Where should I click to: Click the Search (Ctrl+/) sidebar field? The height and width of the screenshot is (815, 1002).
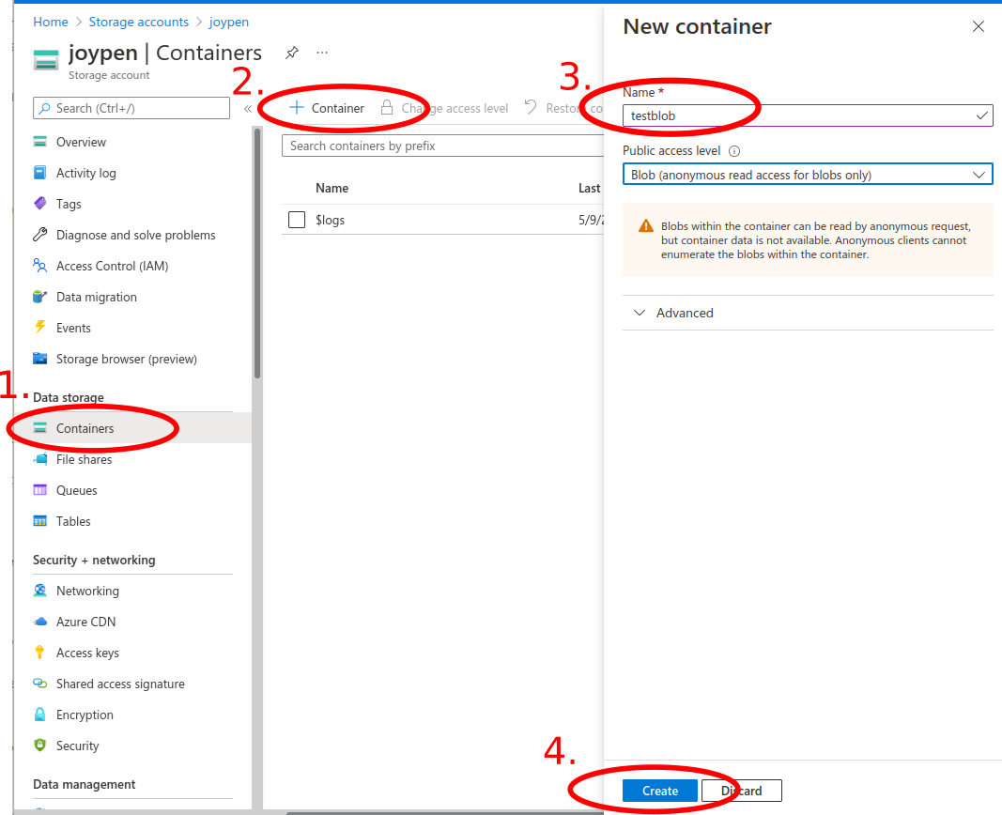[131, 108]
